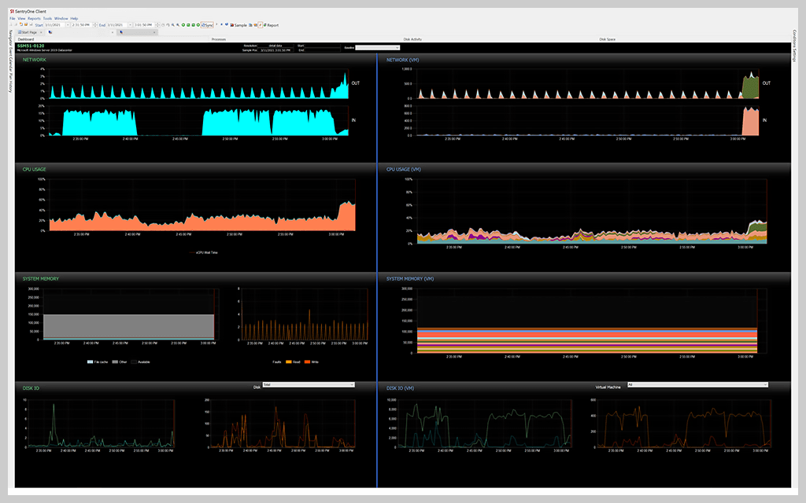Click the Sync toolbar icon
Image resolution: width=806 pixels, height=503 pixels.
tap(205, 24)
